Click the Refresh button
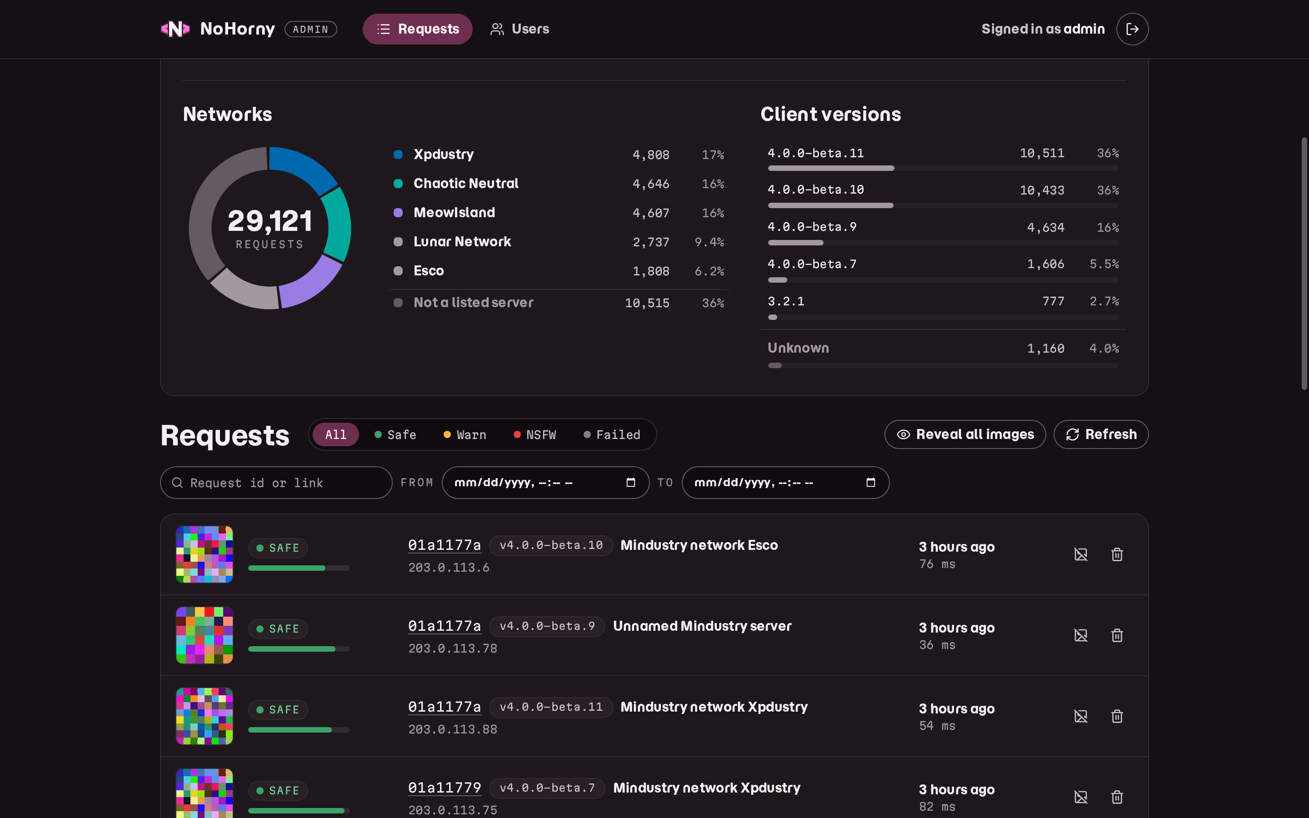The width and height of the screenshot is (1309, 818). click(x=1101, y=434)
